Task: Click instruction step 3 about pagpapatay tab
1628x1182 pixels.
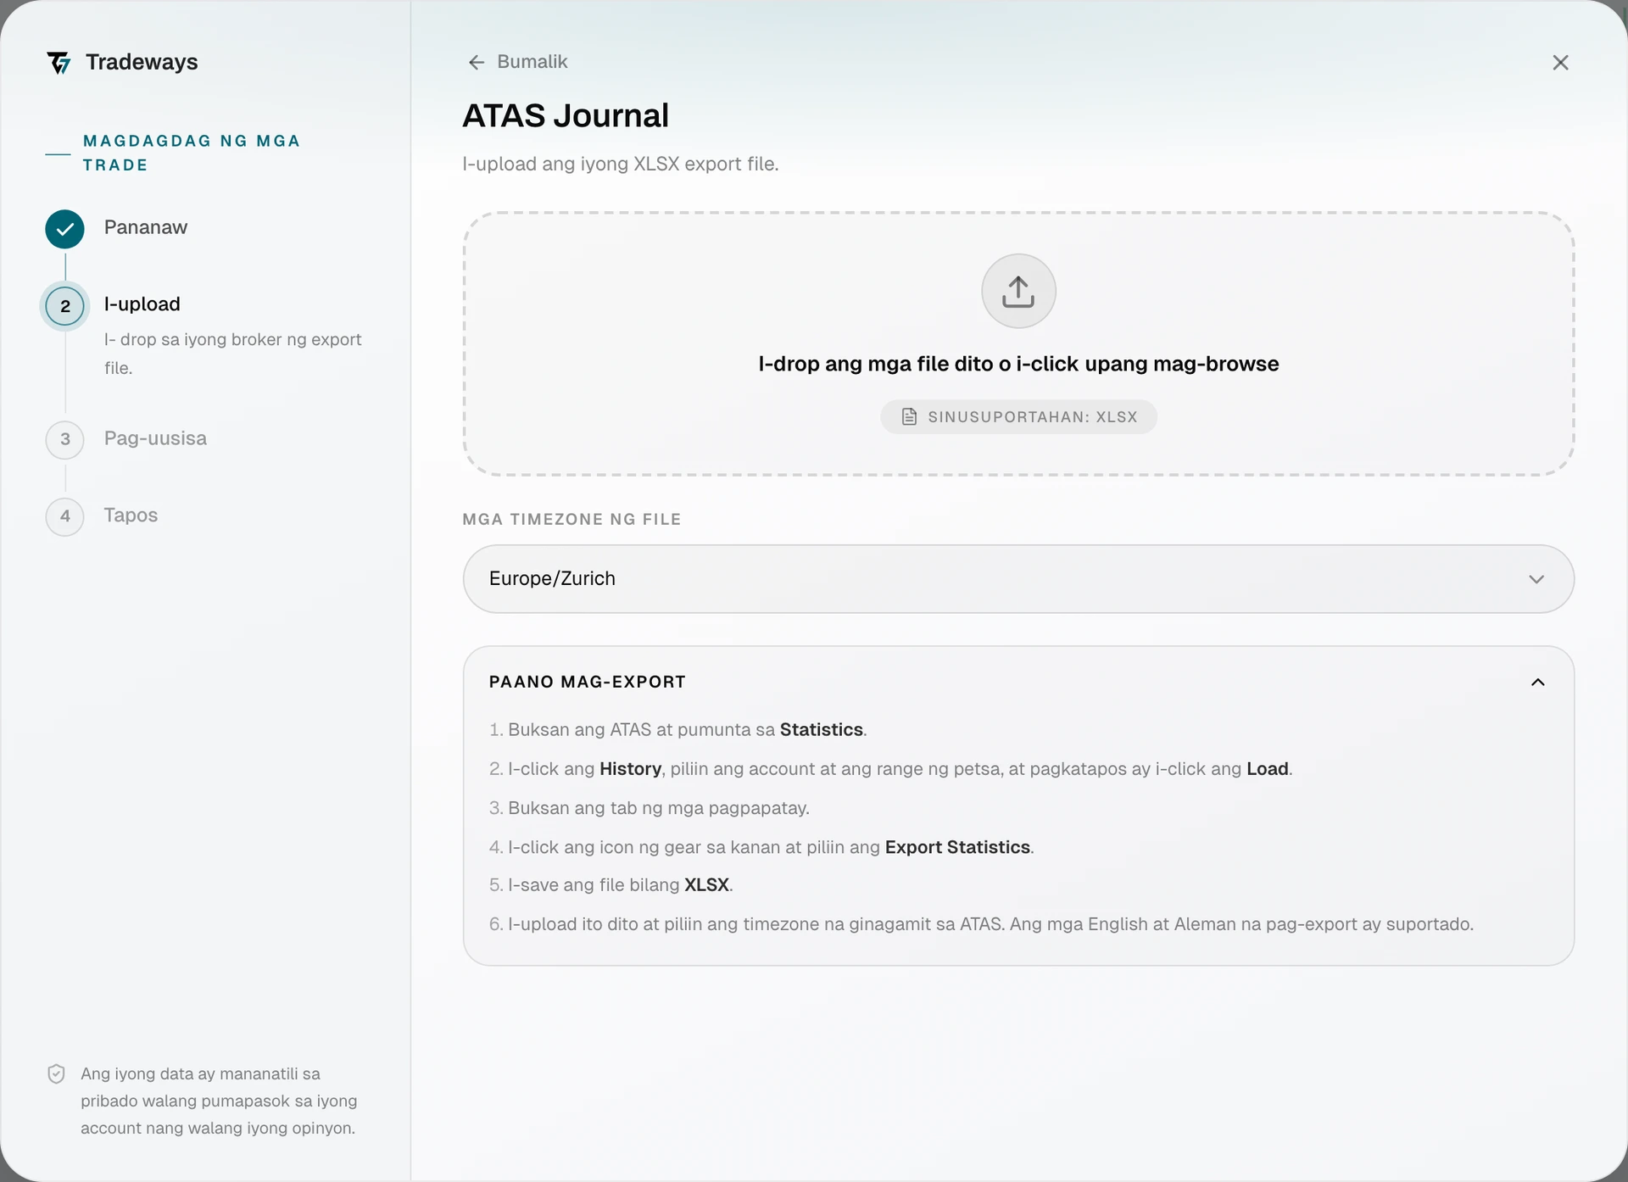Action: (x=650, y=808)
